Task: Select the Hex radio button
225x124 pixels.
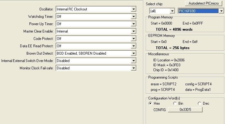Action: pos(150,103)
